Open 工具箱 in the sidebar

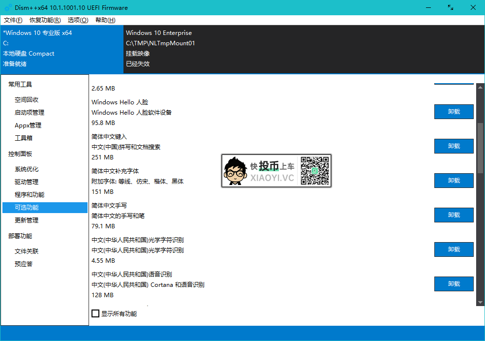click(24, 138)
